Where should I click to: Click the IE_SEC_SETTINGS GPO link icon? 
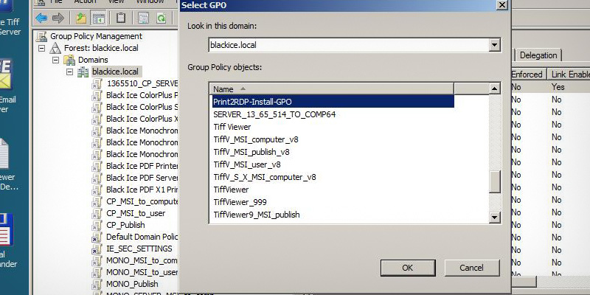click(x=97, y=249)
